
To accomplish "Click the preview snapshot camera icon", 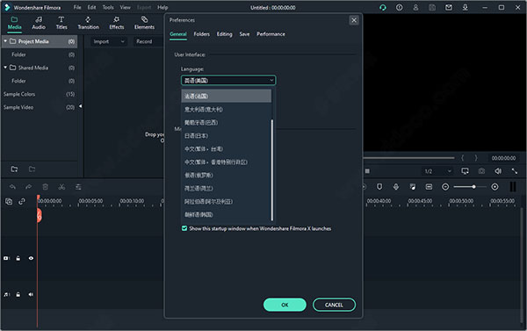I will 481,171.
